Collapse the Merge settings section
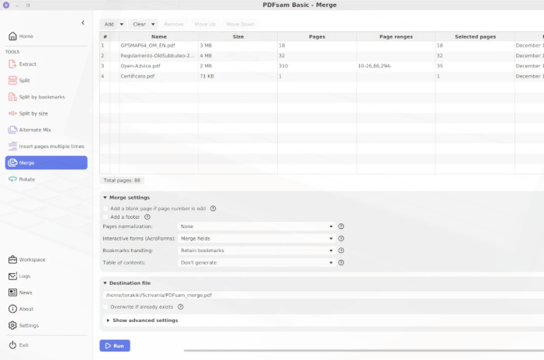 (105, 197)
